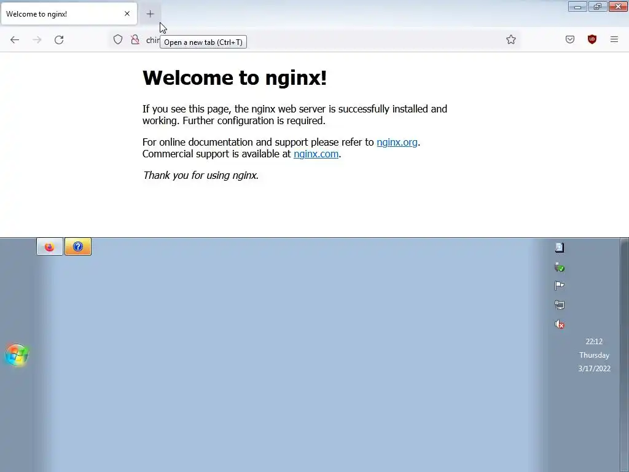The width and height of the screenshot is (629, 472).
Task: Open Action Center flag icon
Action: coord(560,286)
